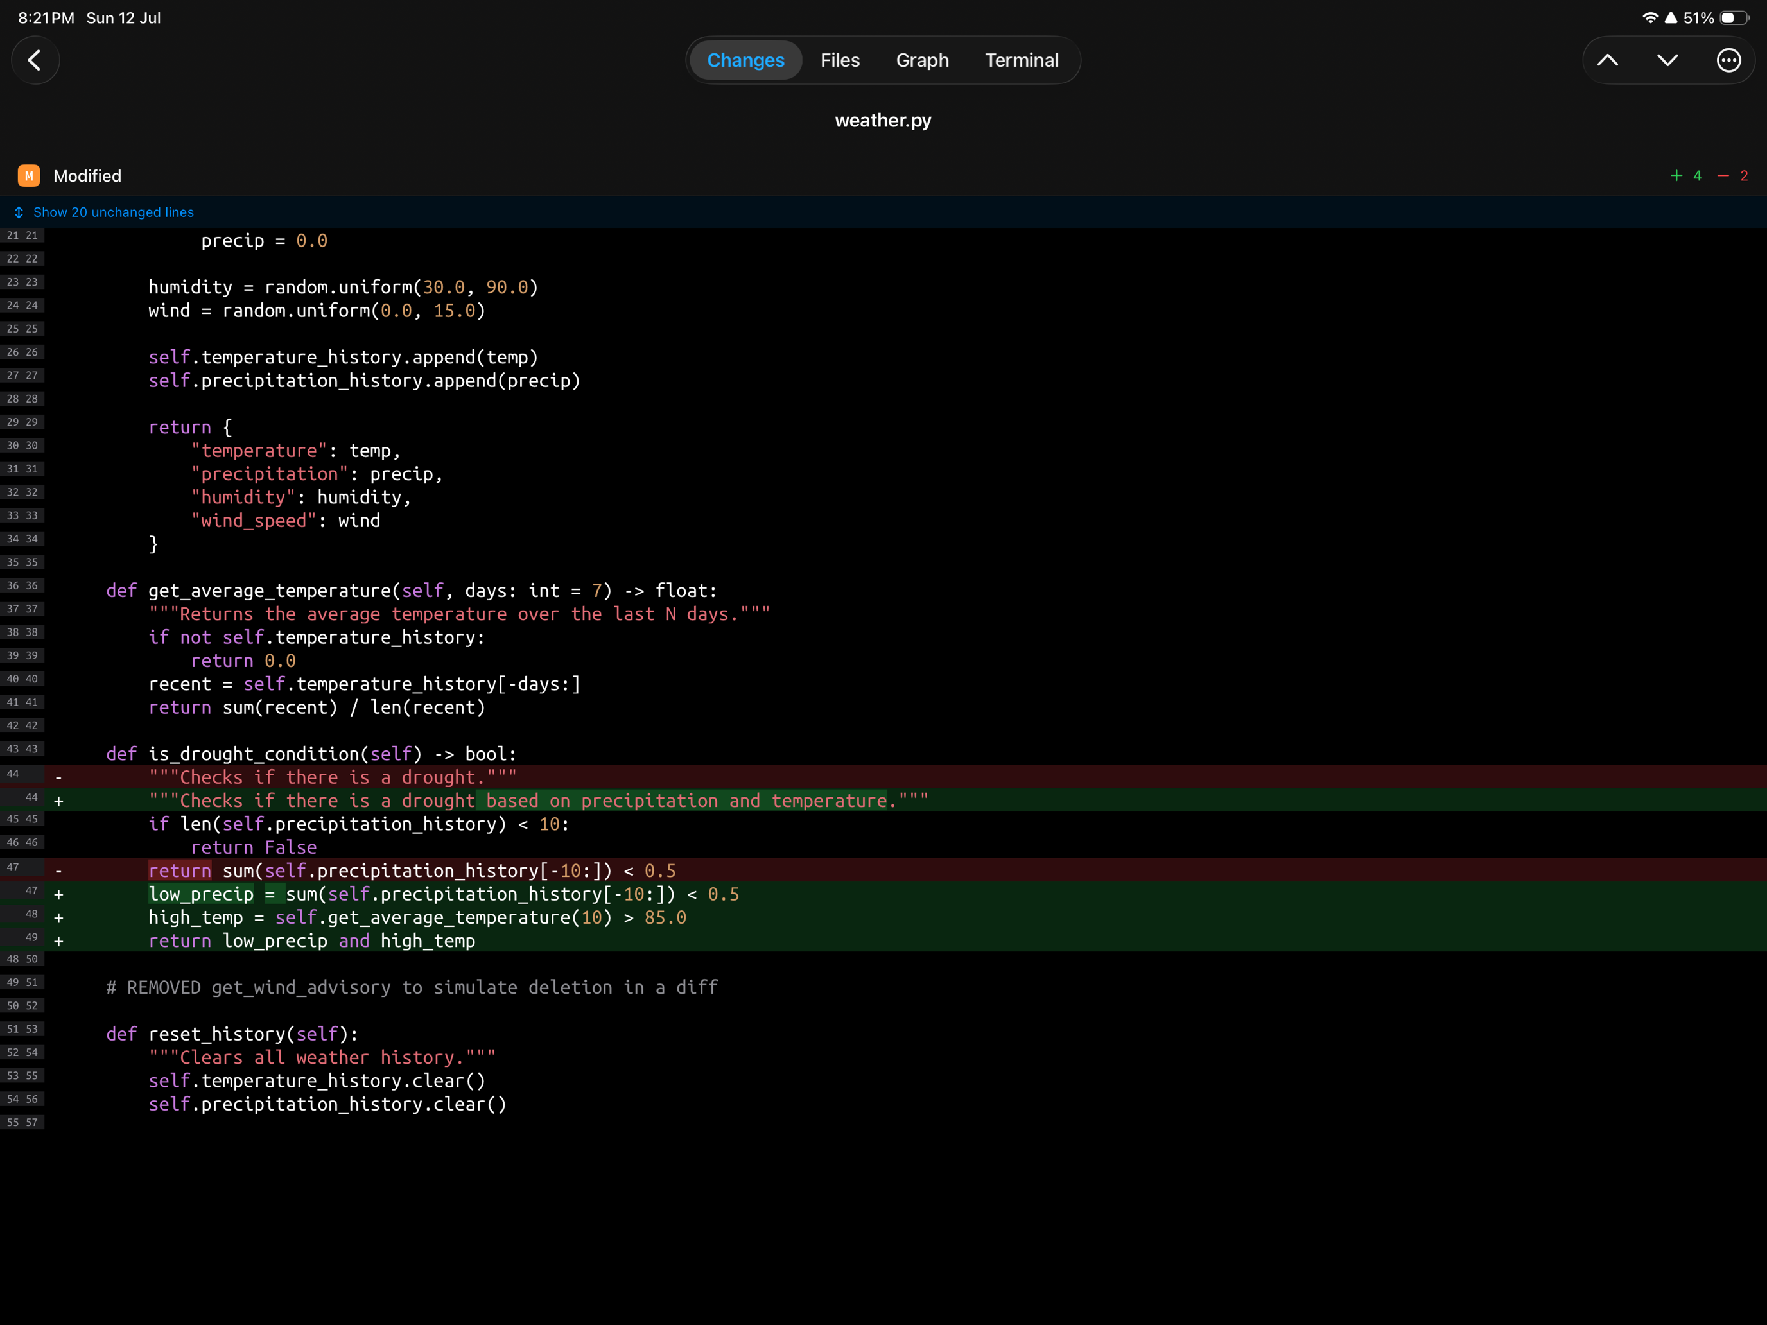Click the weather.py file title

point(883,121)
